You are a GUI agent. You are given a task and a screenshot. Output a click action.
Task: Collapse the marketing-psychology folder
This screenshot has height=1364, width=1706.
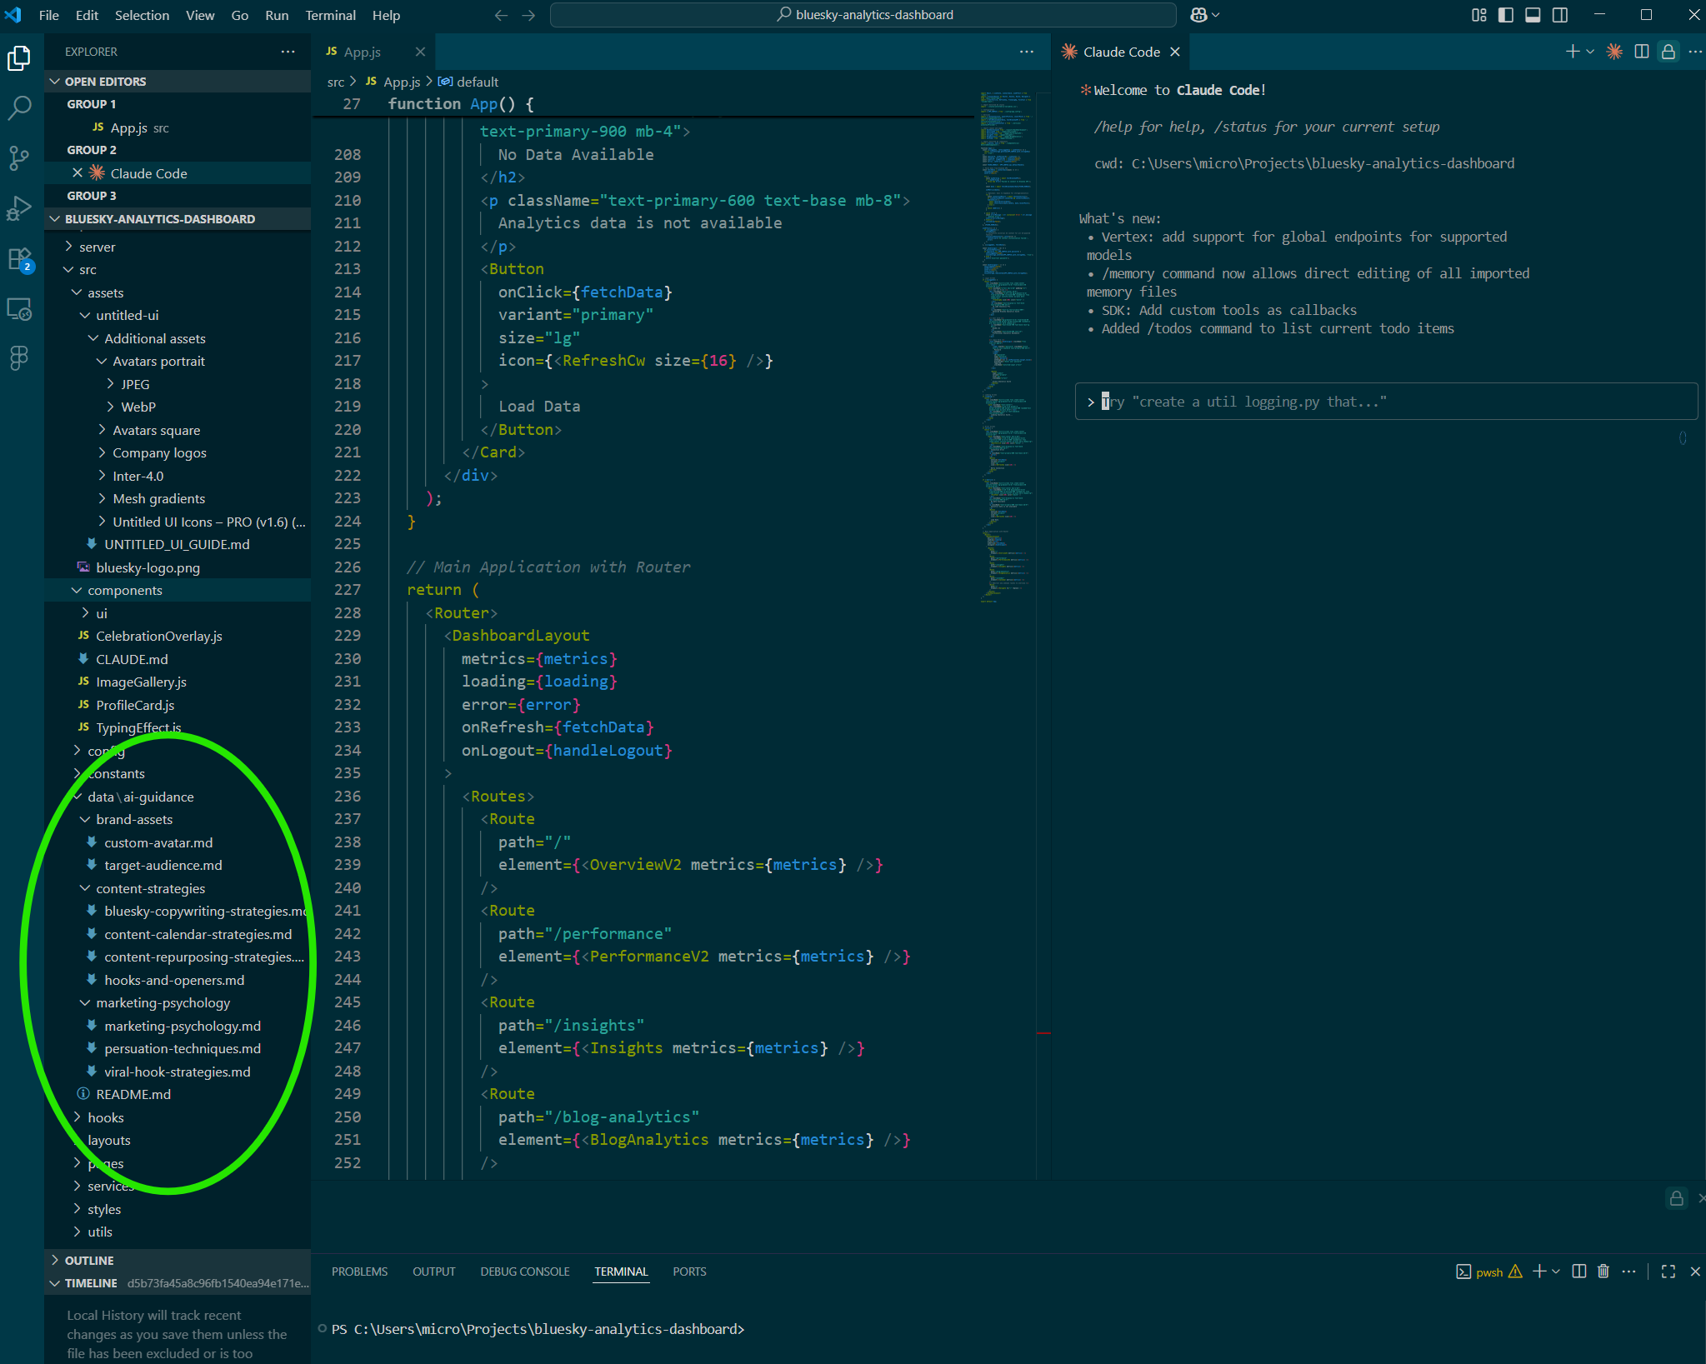coord(163,1003)
